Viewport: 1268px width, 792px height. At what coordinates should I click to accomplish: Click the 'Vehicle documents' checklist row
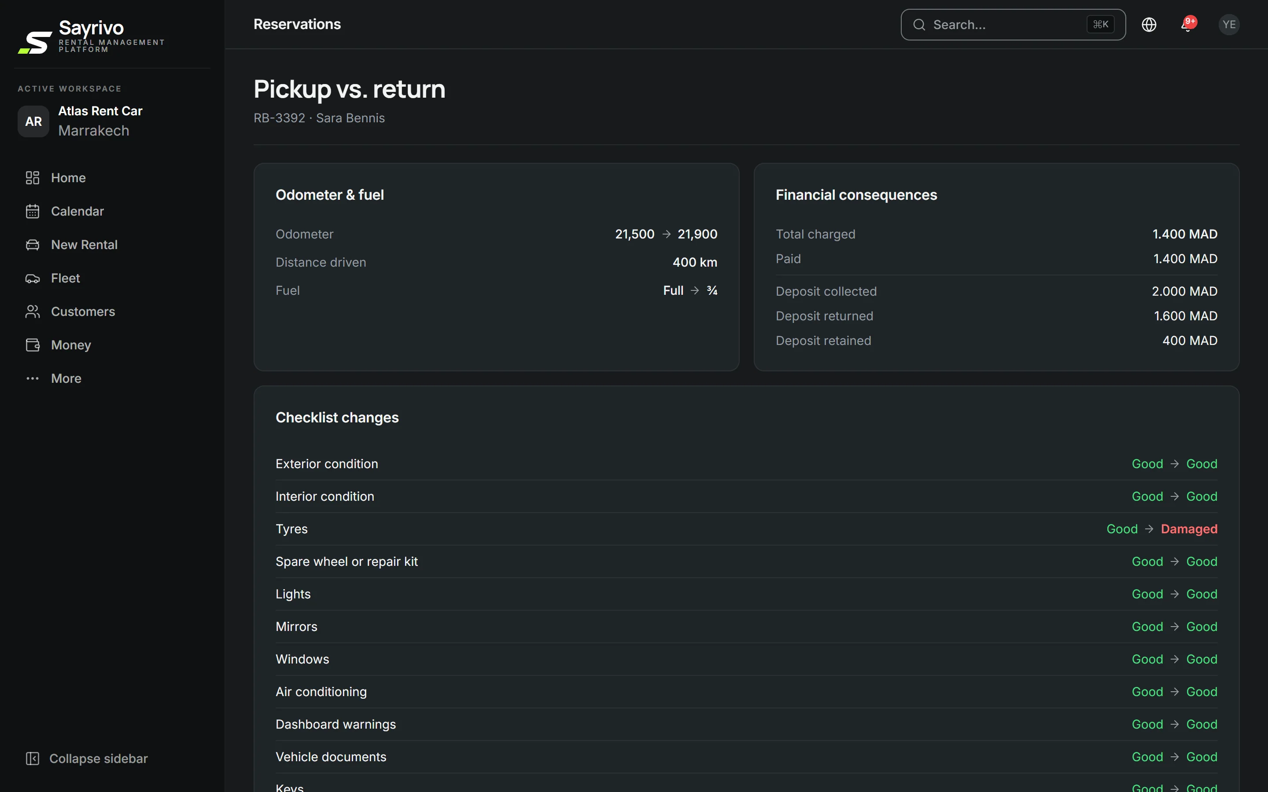(x=746, y=757)
